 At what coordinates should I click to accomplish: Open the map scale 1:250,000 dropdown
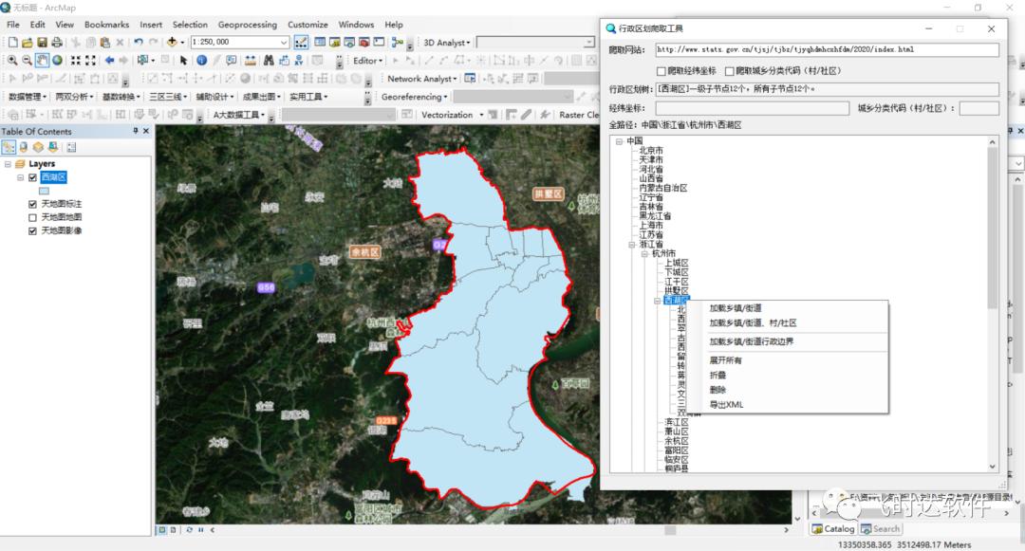pos(284,42)
